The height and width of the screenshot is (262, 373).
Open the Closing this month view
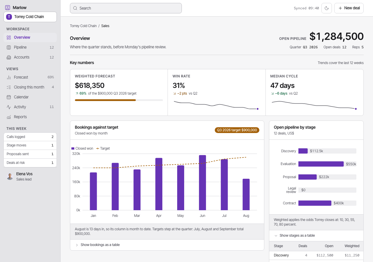coord(30,87)
